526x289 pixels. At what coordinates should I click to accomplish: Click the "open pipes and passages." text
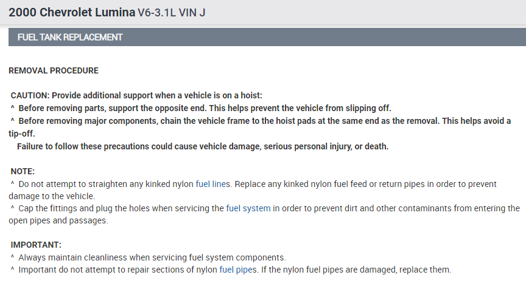pos(58,220)
